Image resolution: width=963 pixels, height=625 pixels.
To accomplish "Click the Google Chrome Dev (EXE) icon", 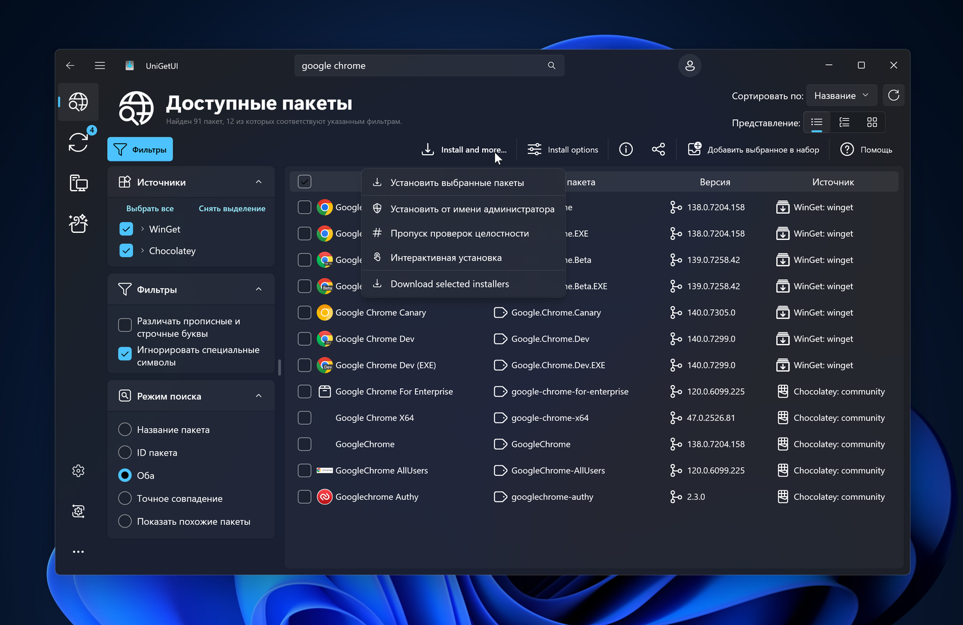I will (325, 365).
